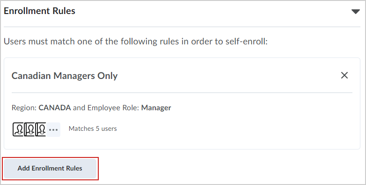Click the Enrollment Rules section heading
366x185 pixels.
coord(39,11)
